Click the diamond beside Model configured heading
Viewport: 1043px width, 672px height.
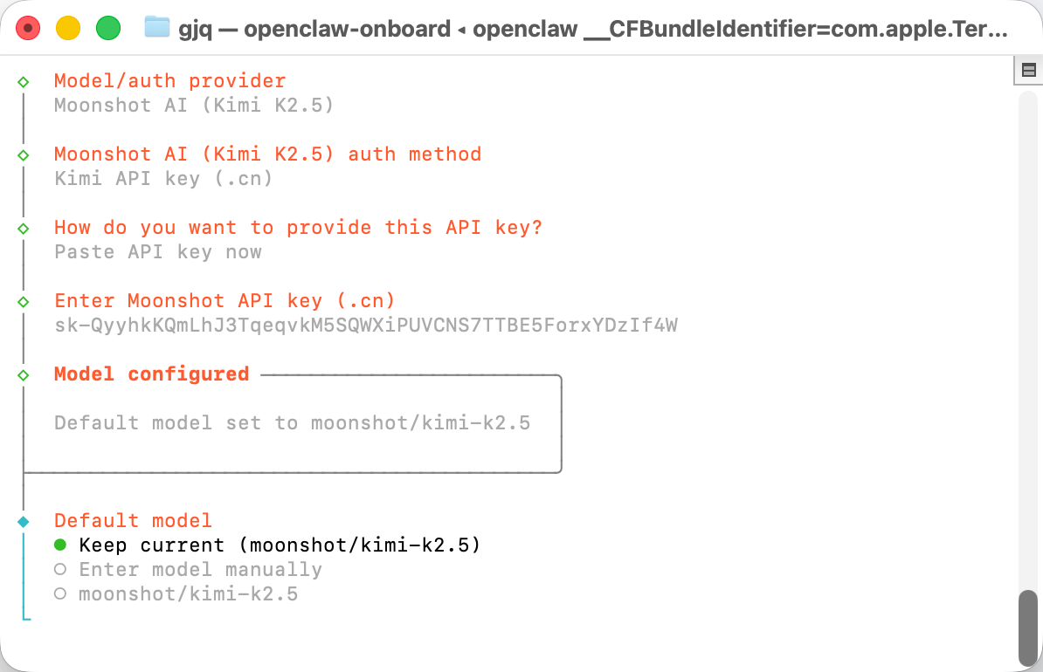pos(24,374)
